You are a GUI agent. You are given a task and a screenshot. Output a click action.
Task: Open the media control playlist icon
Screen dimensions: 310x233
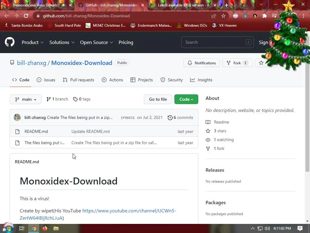(274, 16)
